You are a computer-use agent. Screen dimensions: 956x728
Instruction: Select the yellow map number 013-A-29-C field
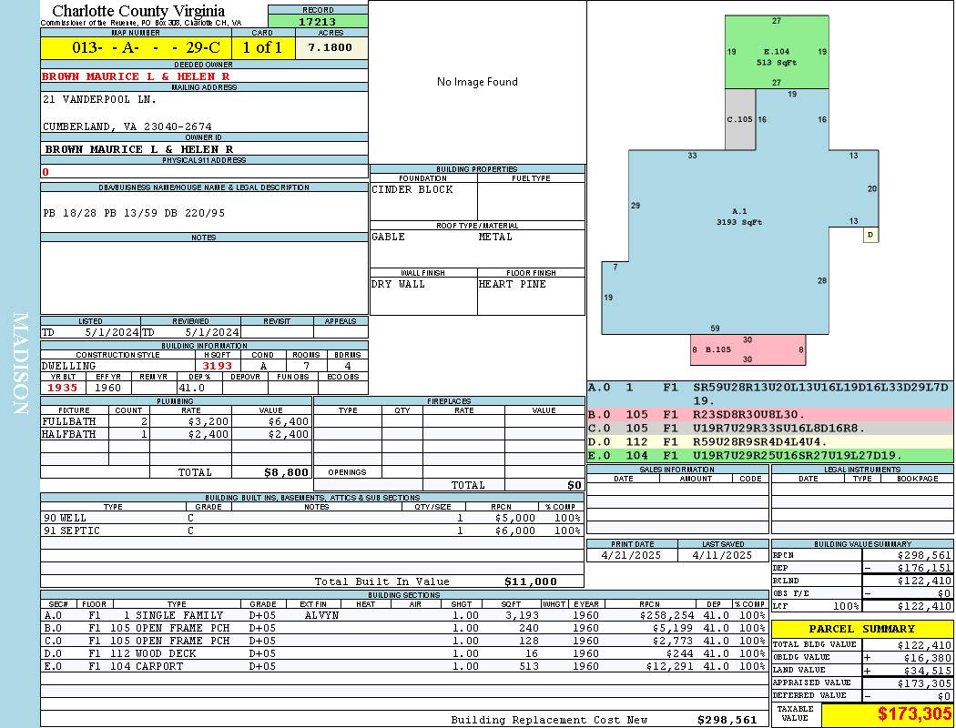click(137, 47)
